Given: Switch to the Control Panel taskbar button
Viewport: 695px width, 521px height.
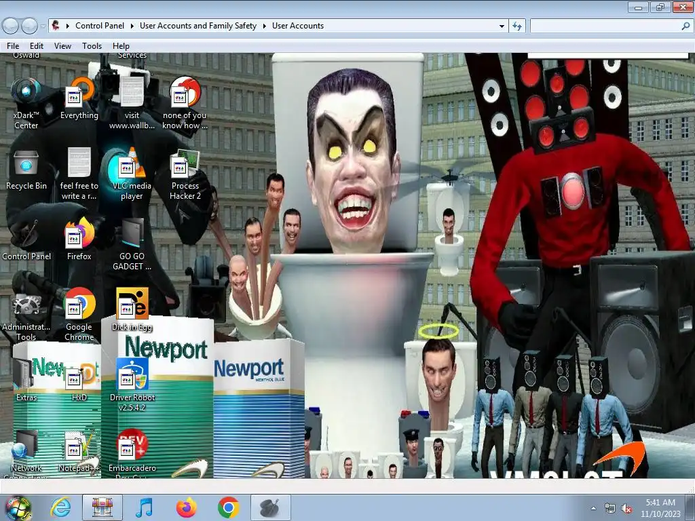Looking at the screenshot, I should point(102,507).
